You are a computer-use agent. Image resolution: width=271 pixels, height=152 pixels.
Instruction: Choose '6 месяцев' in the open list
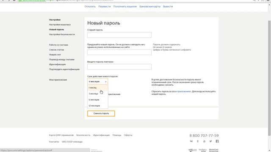98,100
